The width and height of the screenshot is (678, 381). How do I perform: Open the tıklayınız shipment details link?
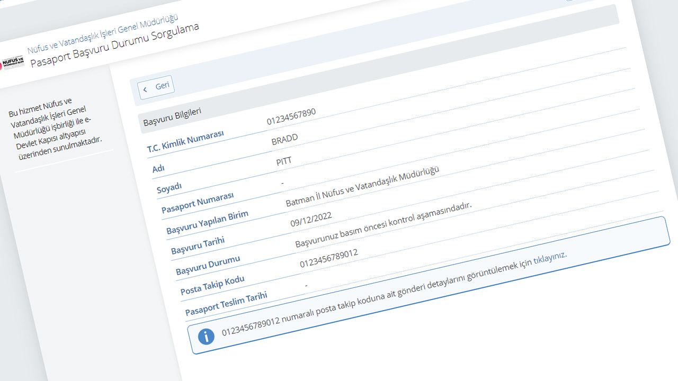[550, 259]
